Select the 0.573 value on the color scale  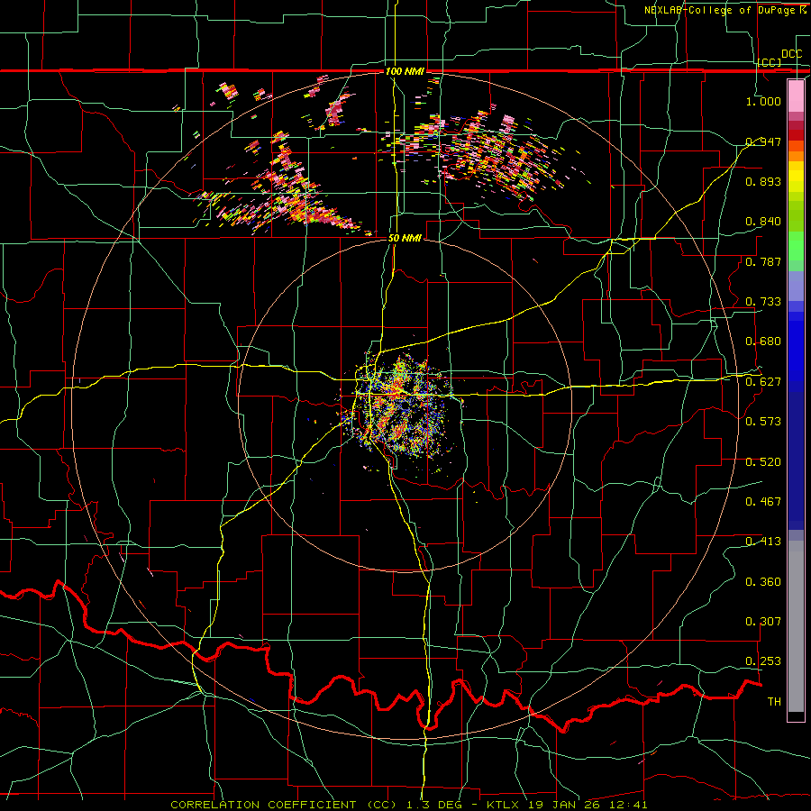[x=763, y=421]
